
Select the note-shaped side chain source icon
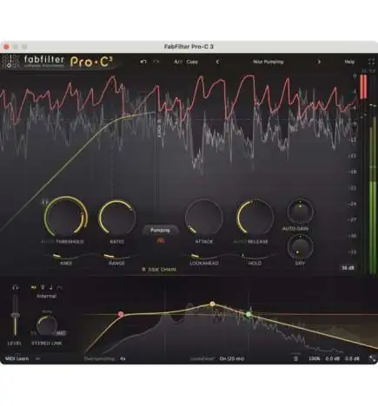point(51,287)
